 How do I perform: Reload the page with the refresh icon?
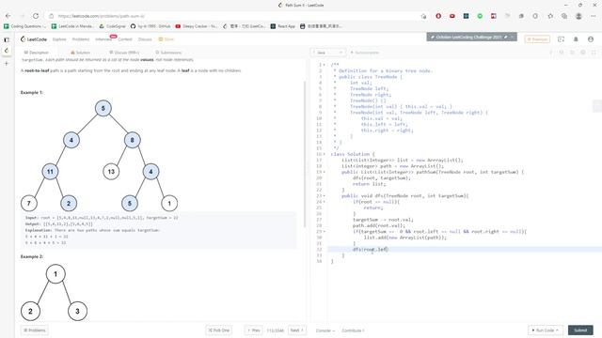(36, 16)
